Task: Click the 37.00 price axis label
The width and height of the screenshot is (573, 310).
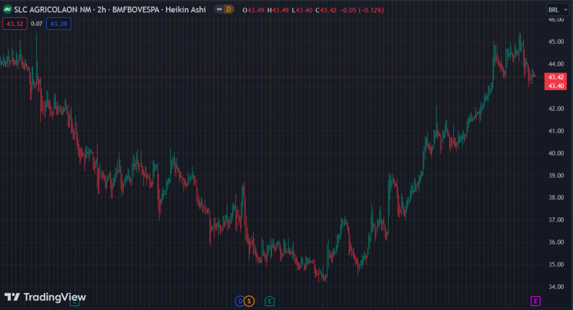Action: click(556, 220)
